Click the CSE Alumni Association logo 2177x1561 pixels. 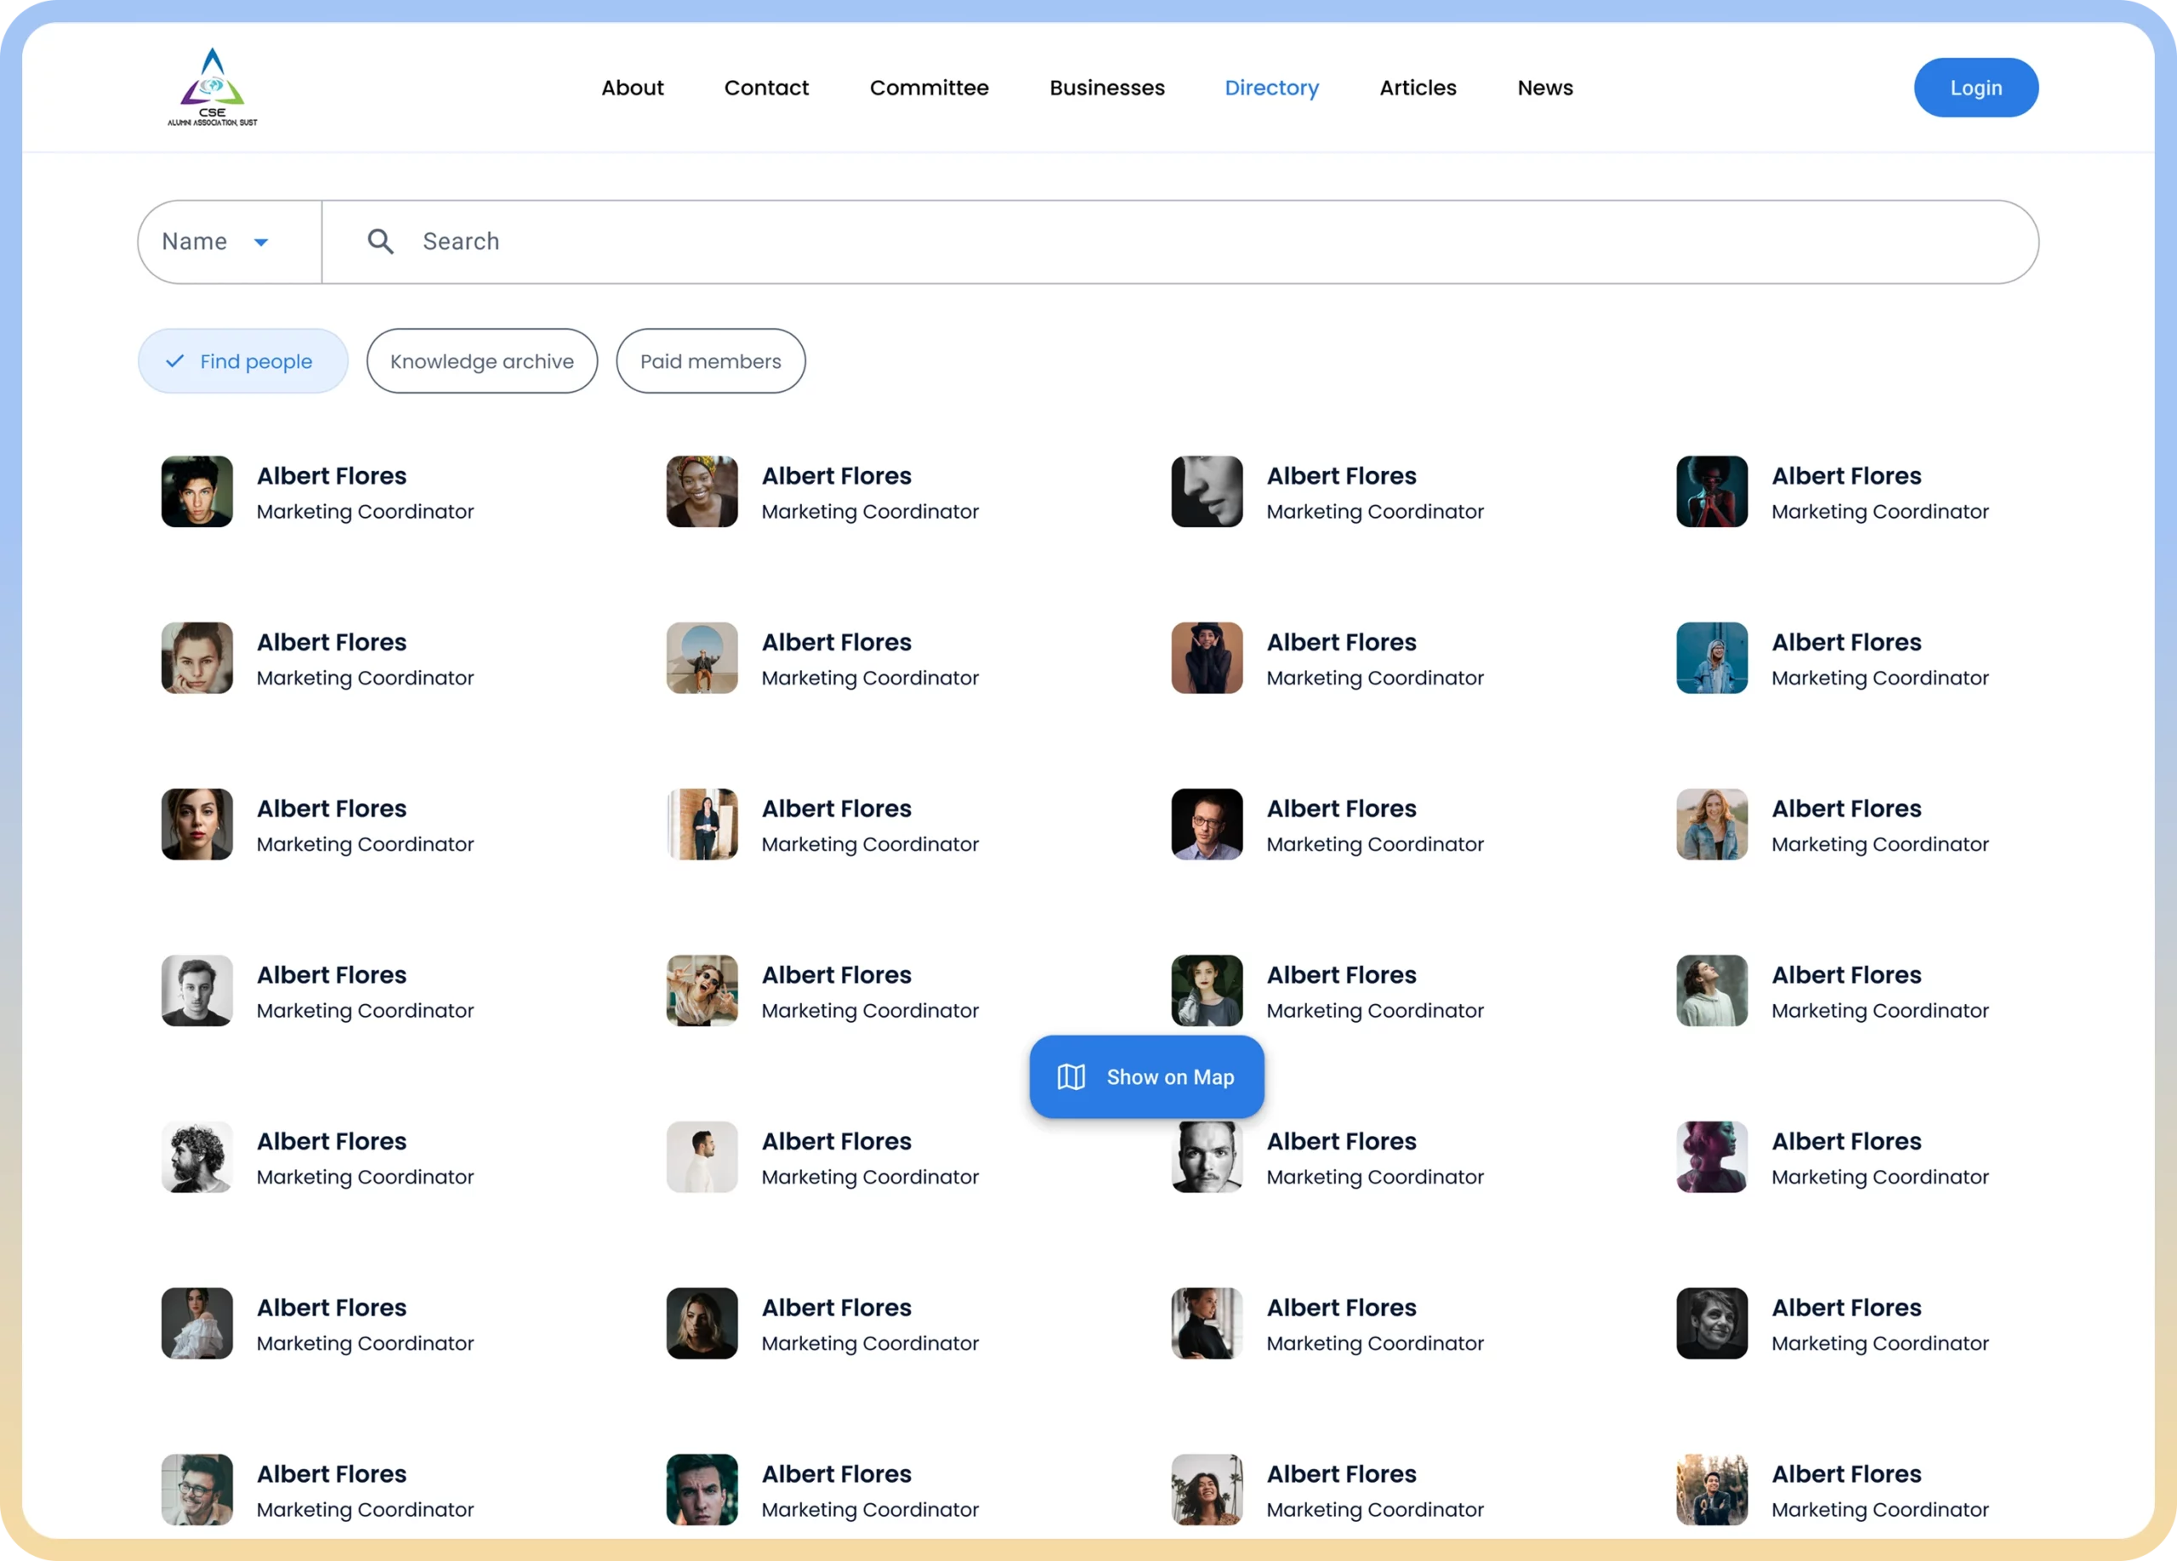[x=212, y=87]
